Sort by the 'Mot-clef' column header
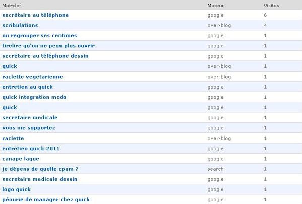Image resolution: width=302 pixels, height=204 pixels. point(12,6)
